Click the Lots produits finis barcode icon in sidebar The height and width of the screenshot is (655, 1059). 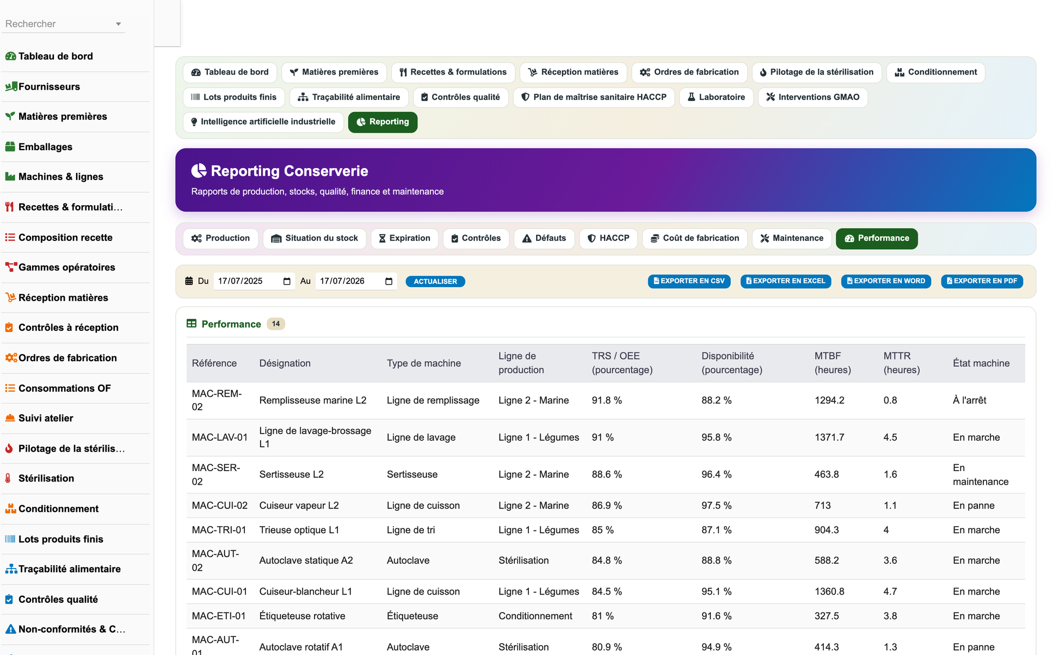(x=10, y=539)
